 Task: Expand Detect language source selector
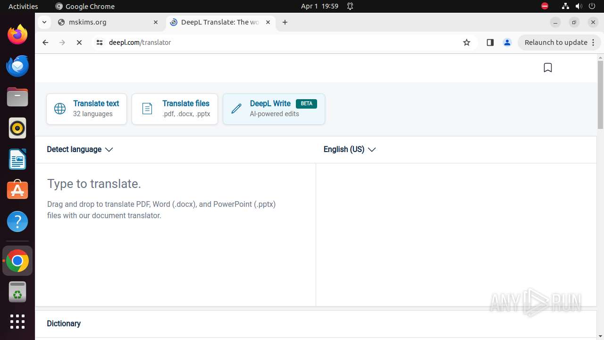80,149
